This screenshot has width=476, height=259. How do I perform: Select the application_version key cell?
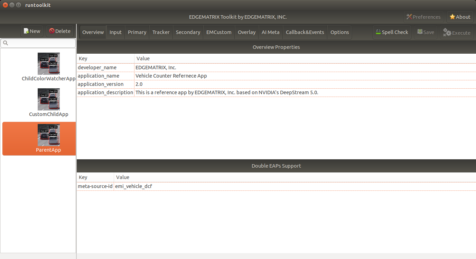tap(105, 84)
